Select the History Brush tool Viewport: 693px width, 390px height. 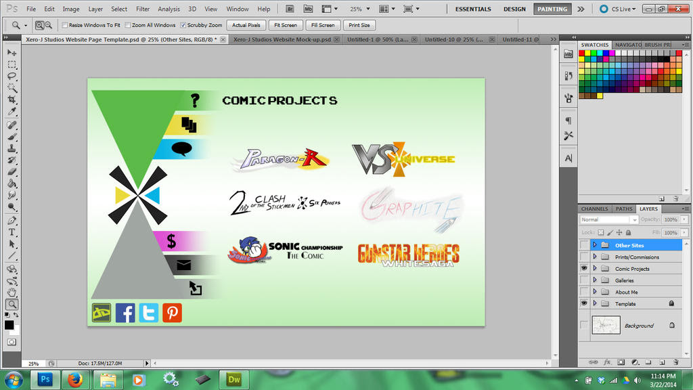tap(12, 160)
